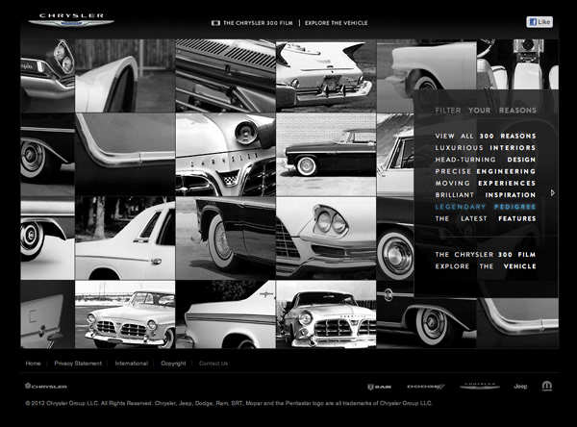
Task: Open International footer link
Action: pyautogui.click(x=132, y=364)
